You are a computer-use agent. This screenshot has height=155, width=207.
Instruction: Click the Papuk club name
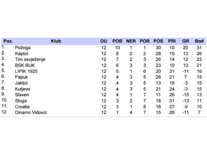pos(21,77)
